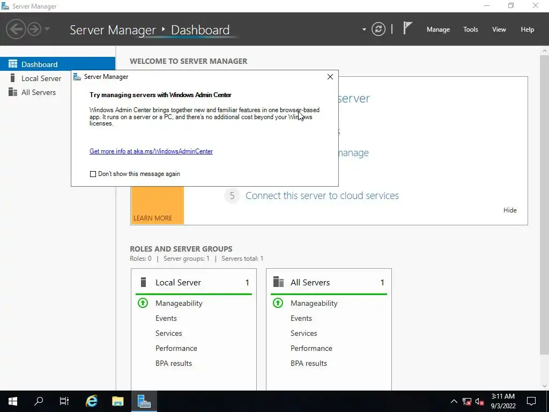Screen dimensions: 549x412
Task: Open BPA results in the Local Server tile
Action: [174, 363]
